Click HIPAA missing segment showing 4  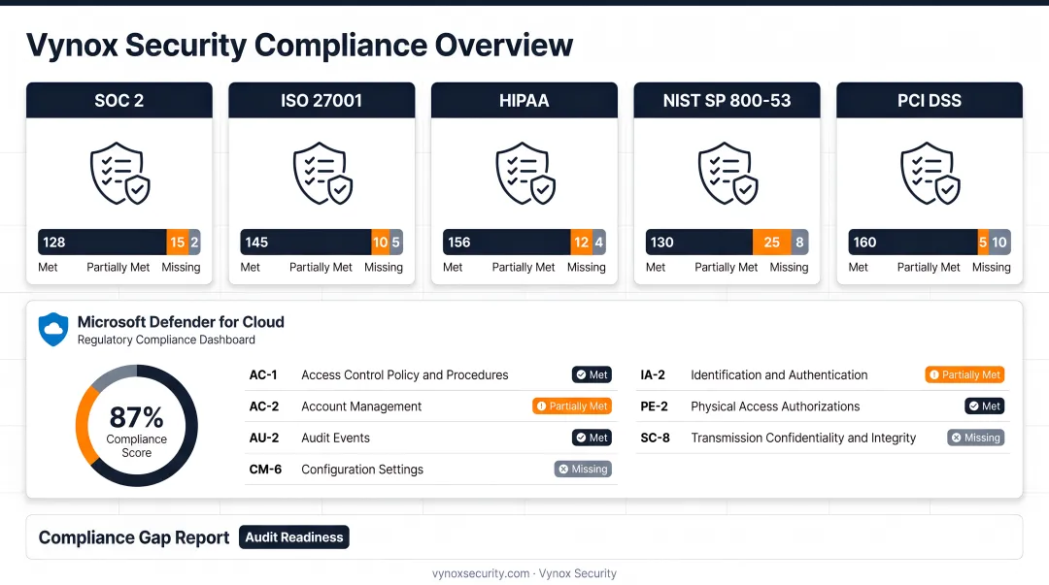pos(598,242)
